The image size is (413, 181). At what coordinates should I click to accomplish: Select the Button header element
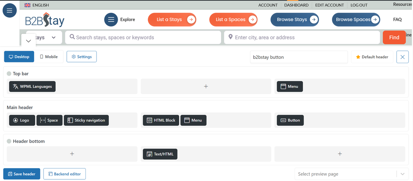point(290,120)
